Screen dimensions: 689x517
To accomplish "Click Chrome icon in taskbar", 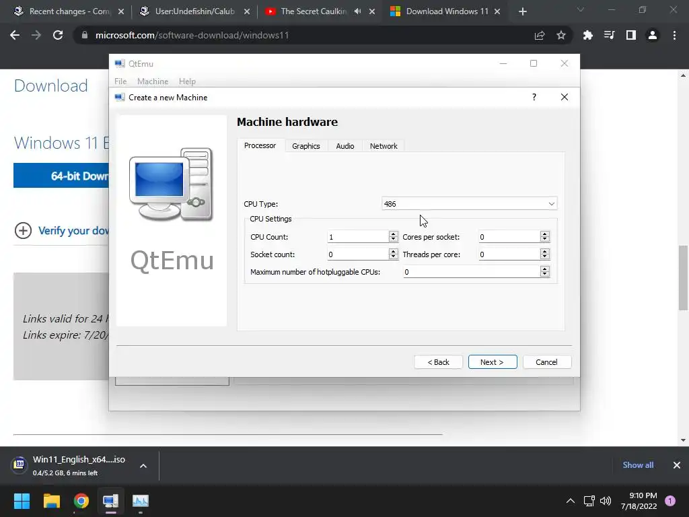I will coord(81,501).
